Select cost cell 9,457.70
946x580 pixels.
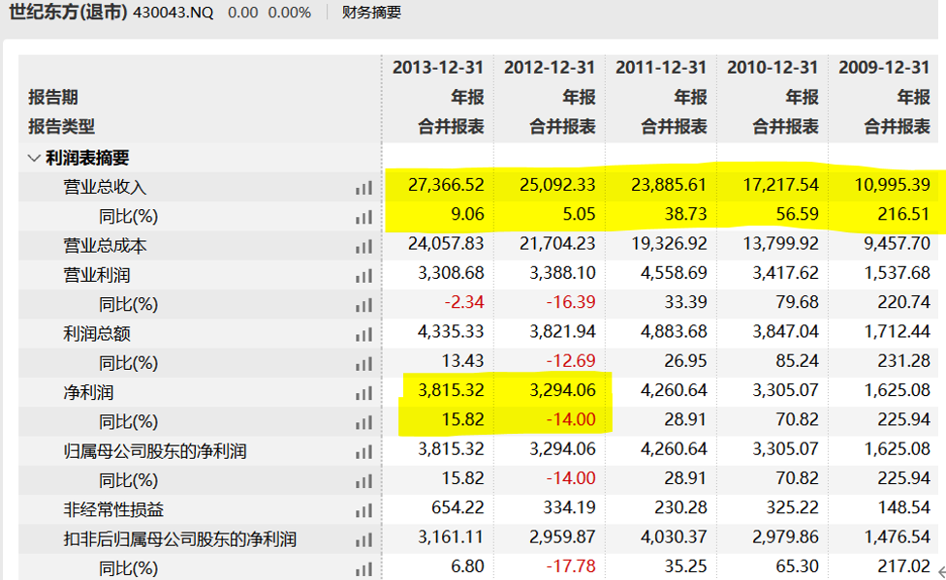[x=897, y=244]
